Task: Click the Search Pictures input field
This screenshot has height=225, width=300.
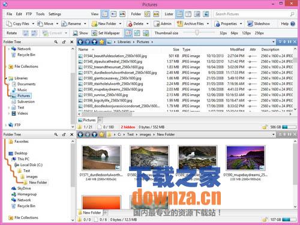Action: click(x=252, y=14)
